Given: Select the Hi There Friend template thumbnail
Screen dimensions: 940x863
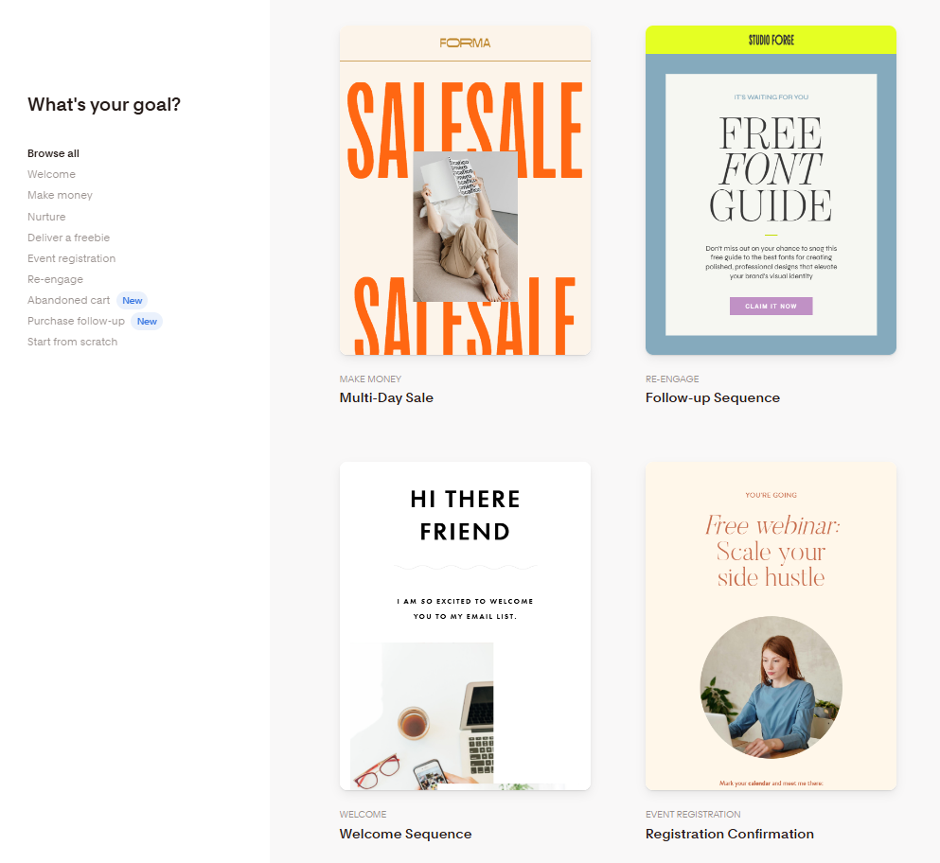Looking at the screenshot, I should 465,626.
